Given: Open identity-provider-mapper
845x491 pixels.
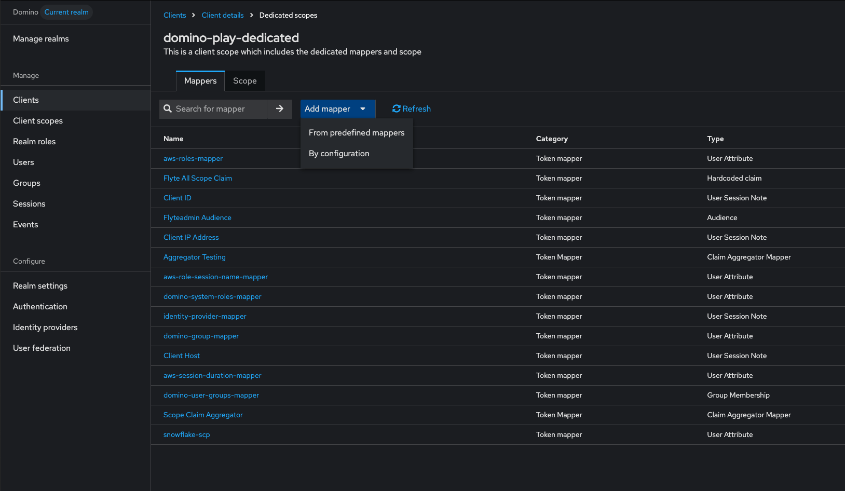Looking at the screenshot, I should point(205,316).
